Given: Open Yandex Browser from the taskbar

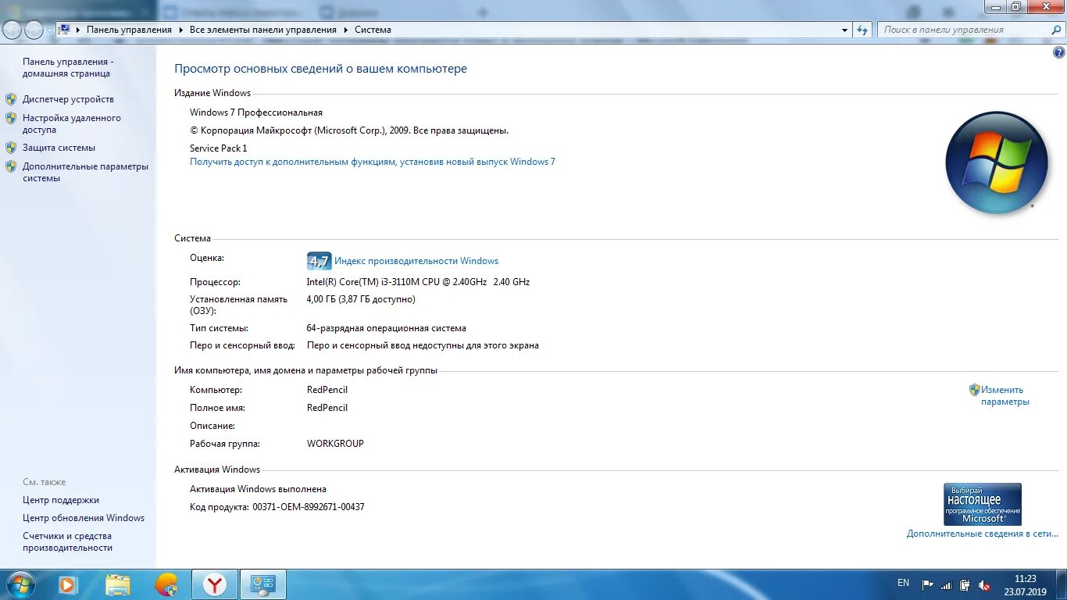Looking at the screenshot, I should click(x=215, y=584).
